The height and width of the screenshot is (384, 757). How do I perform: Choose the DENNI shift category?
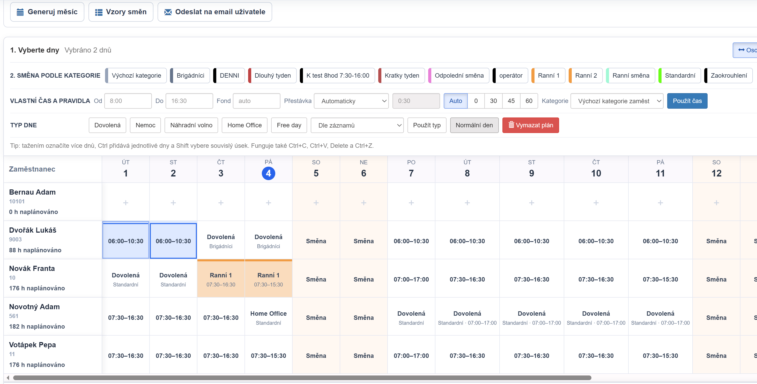[x=229, y=76]
